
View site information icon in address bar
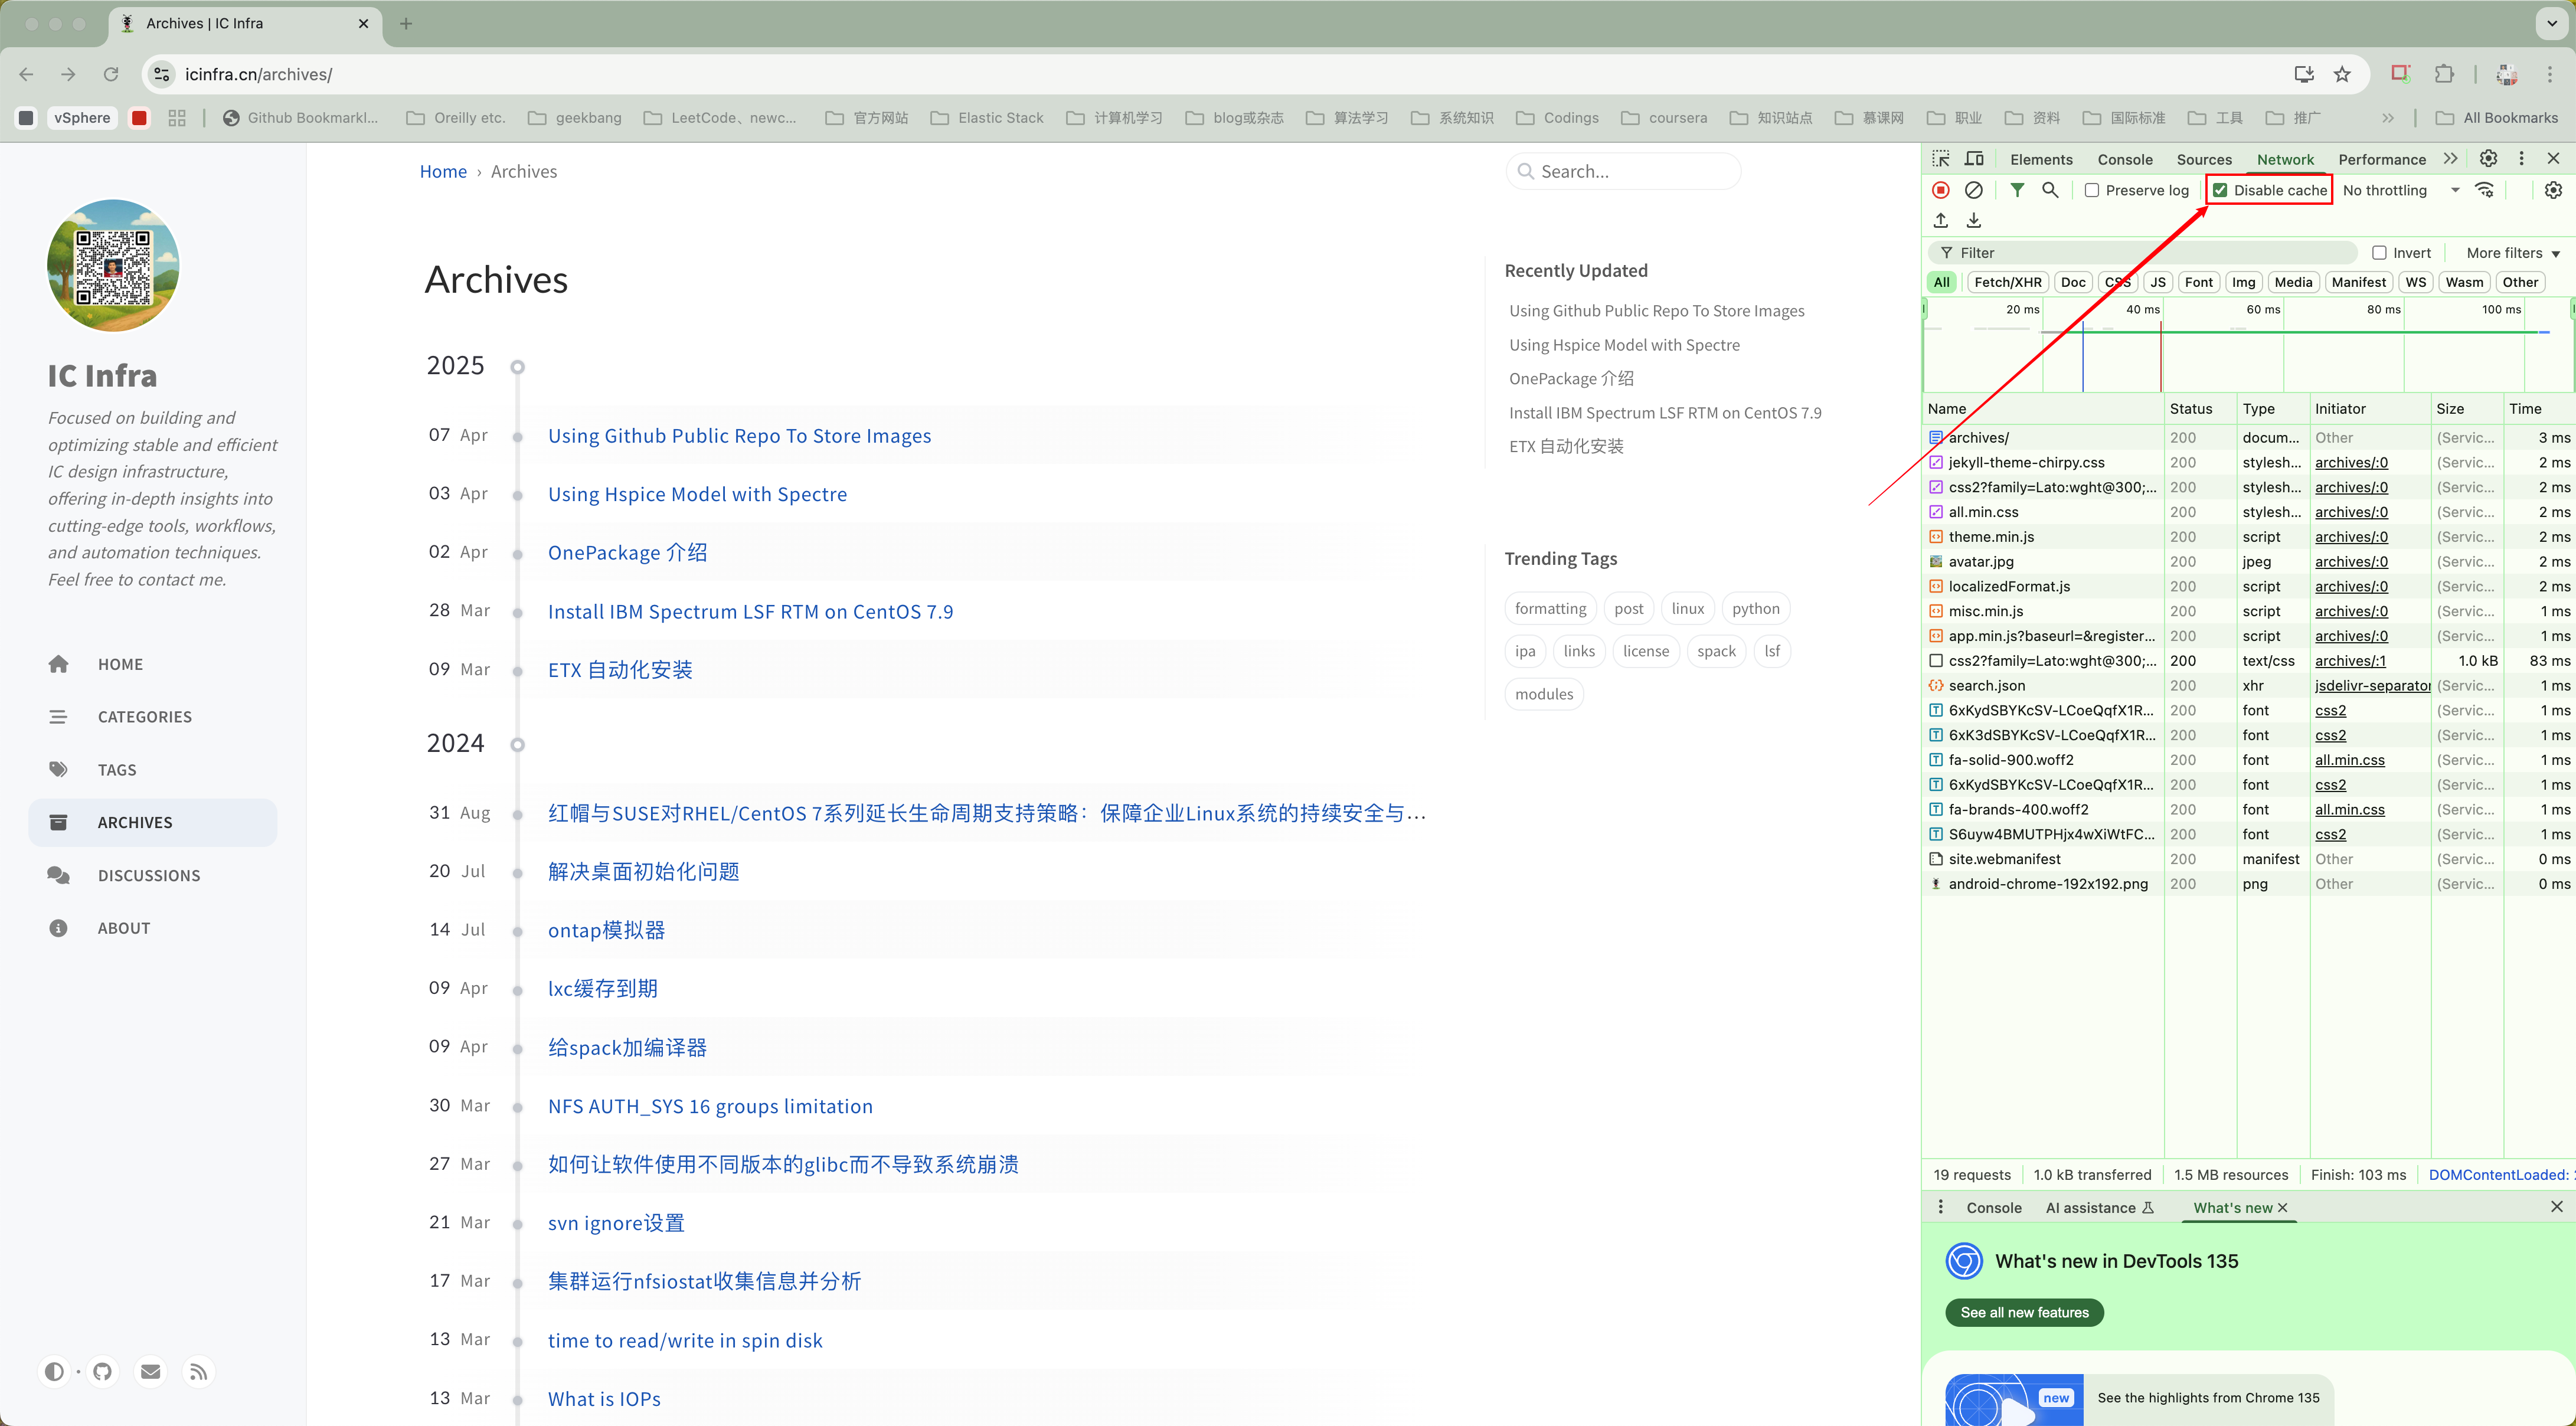pos(162,74)
